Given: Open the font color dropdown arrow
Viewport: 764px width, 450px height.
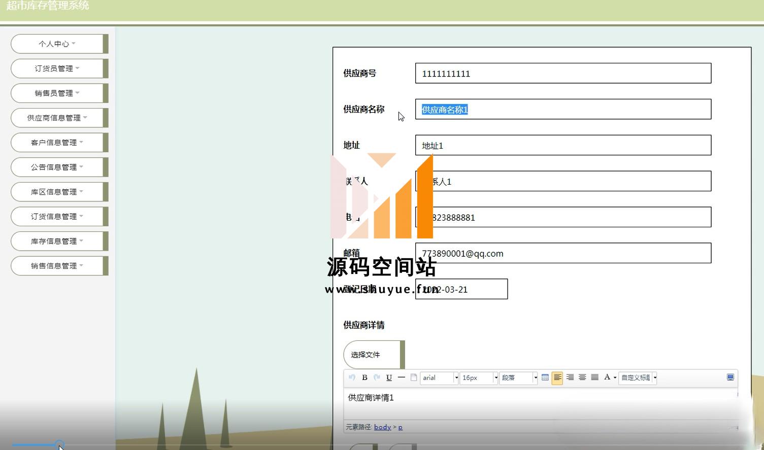Looking at the screenshot, I should (x=615, y=377).
